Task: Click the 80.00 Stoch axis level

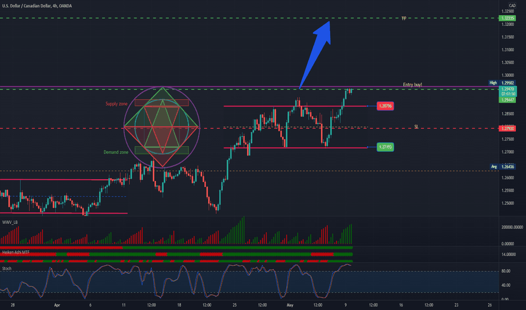Action: 506,271
